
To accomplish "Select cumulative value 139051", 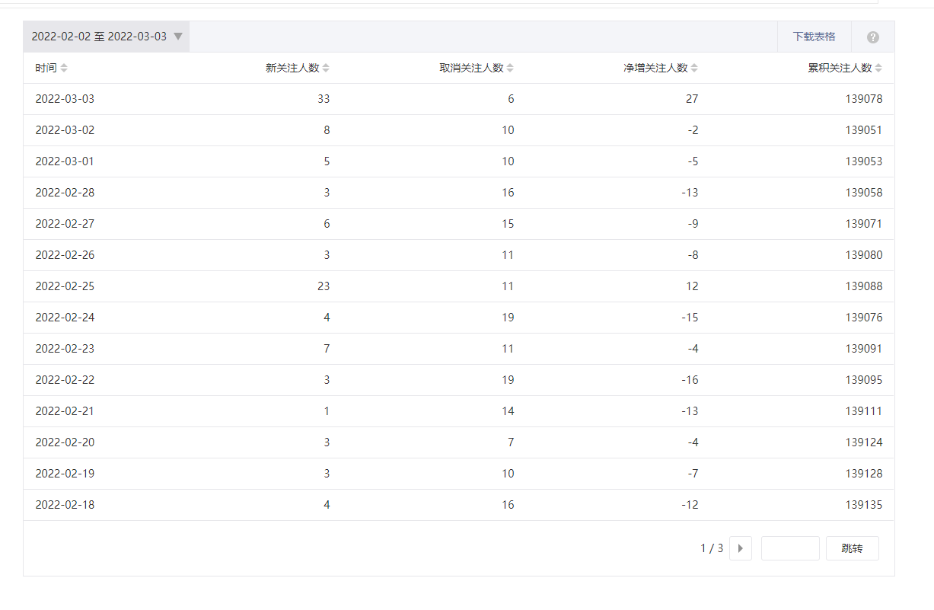I will click(864, 130).
